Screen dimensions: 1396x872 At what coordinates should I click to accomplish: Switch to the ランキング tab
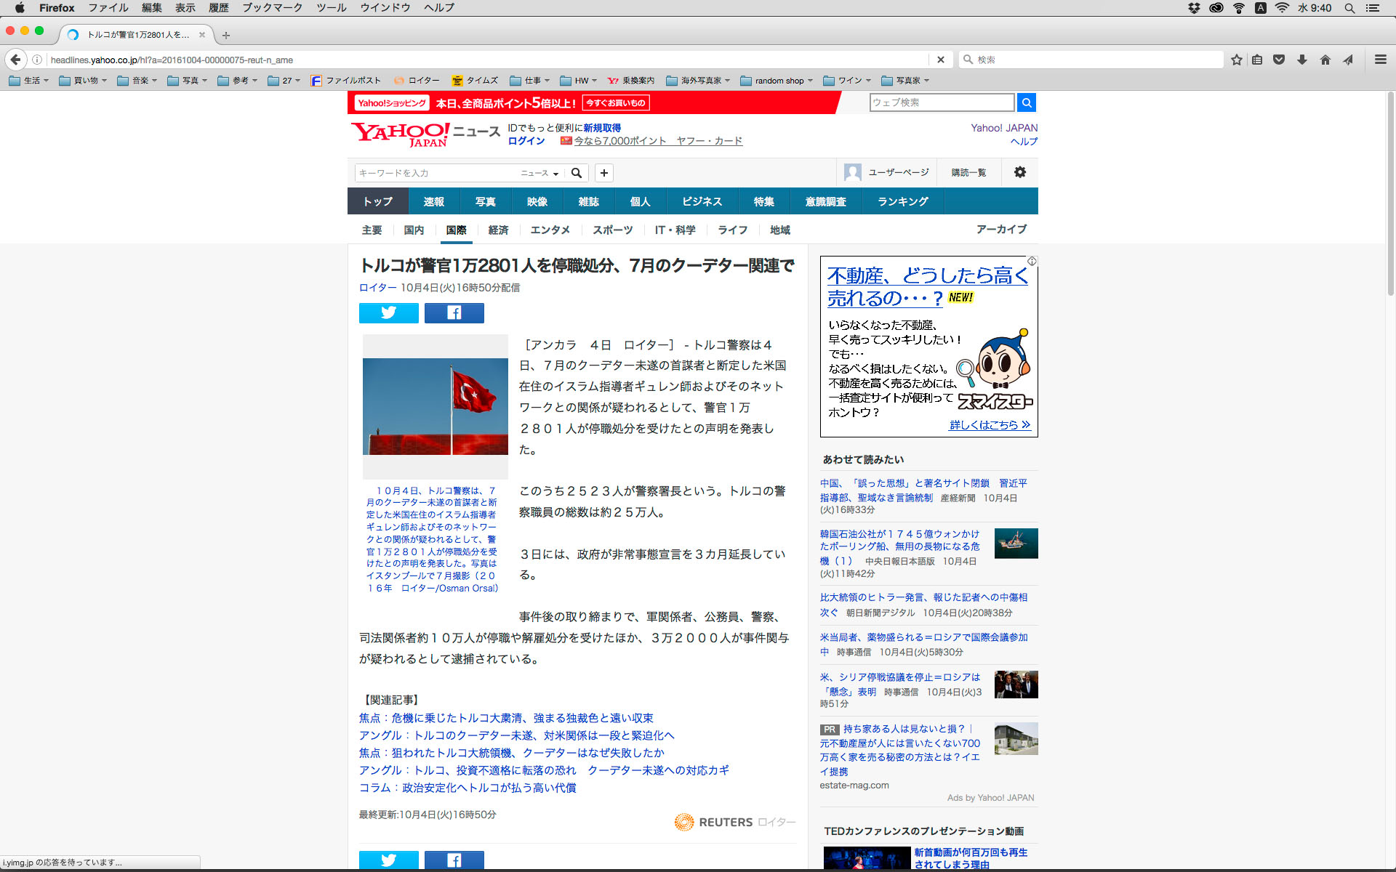(x=902, y=201)
